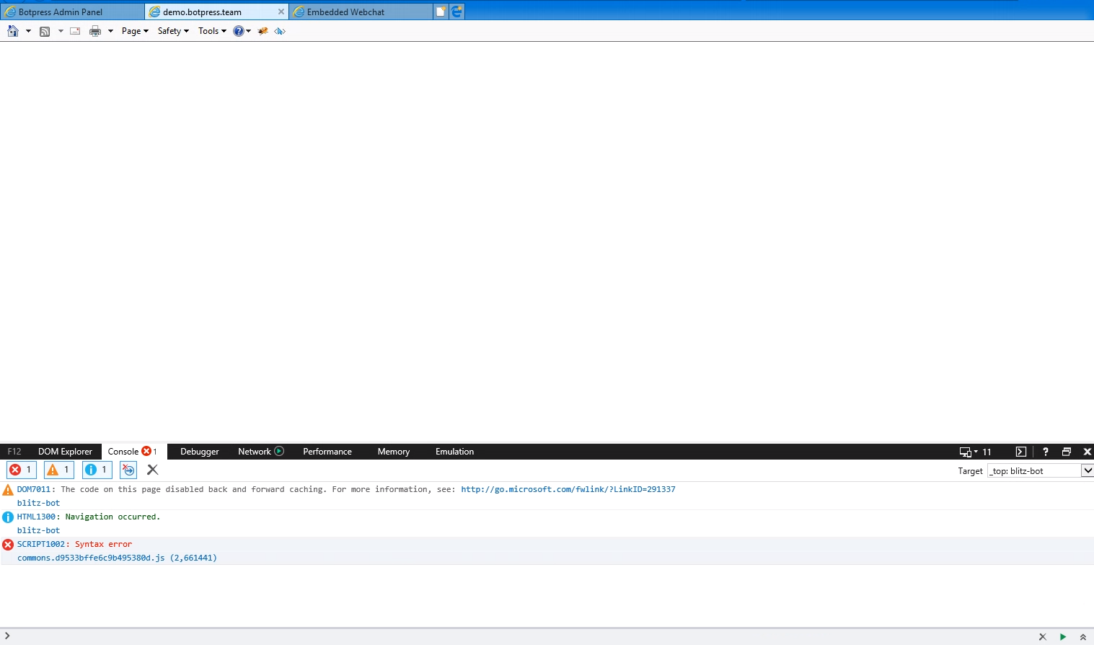The width and height of the screenshot is (1094, 645).
Task: Toggle warning messages filter in console
Action: click(x=58, y=470)
